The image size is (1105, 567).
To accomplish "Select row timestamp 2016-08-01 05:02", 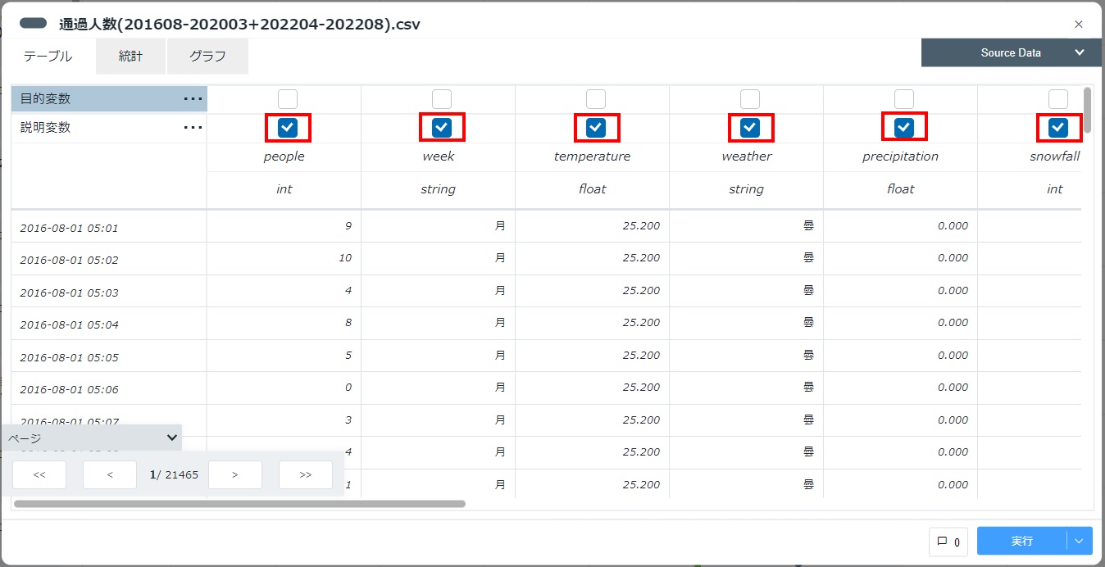I will [69, 260].
